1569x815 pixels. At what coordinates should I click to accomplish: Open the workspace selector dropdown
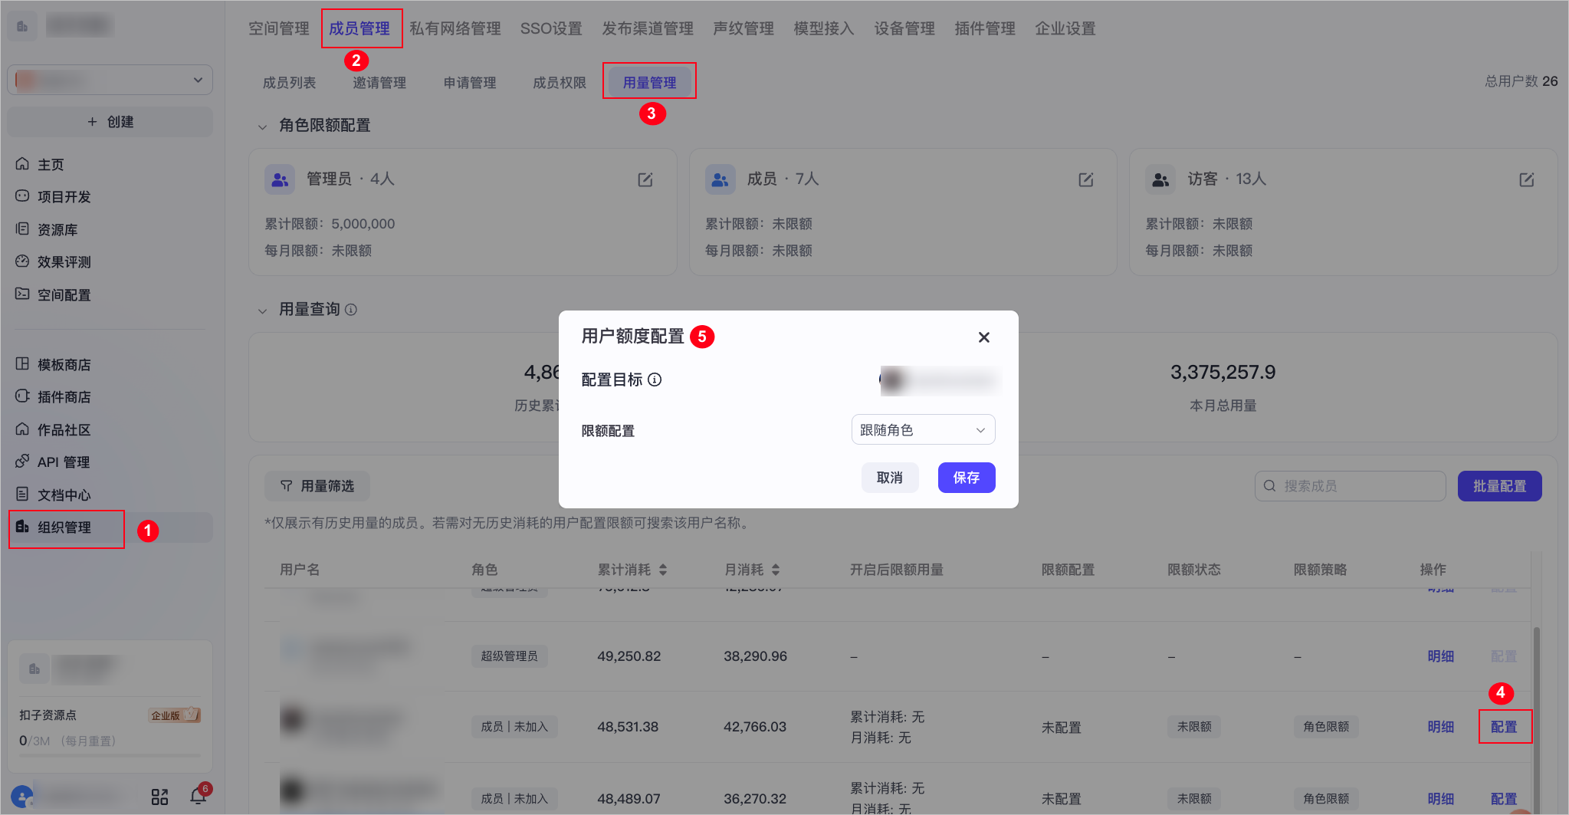coord(110,80)
